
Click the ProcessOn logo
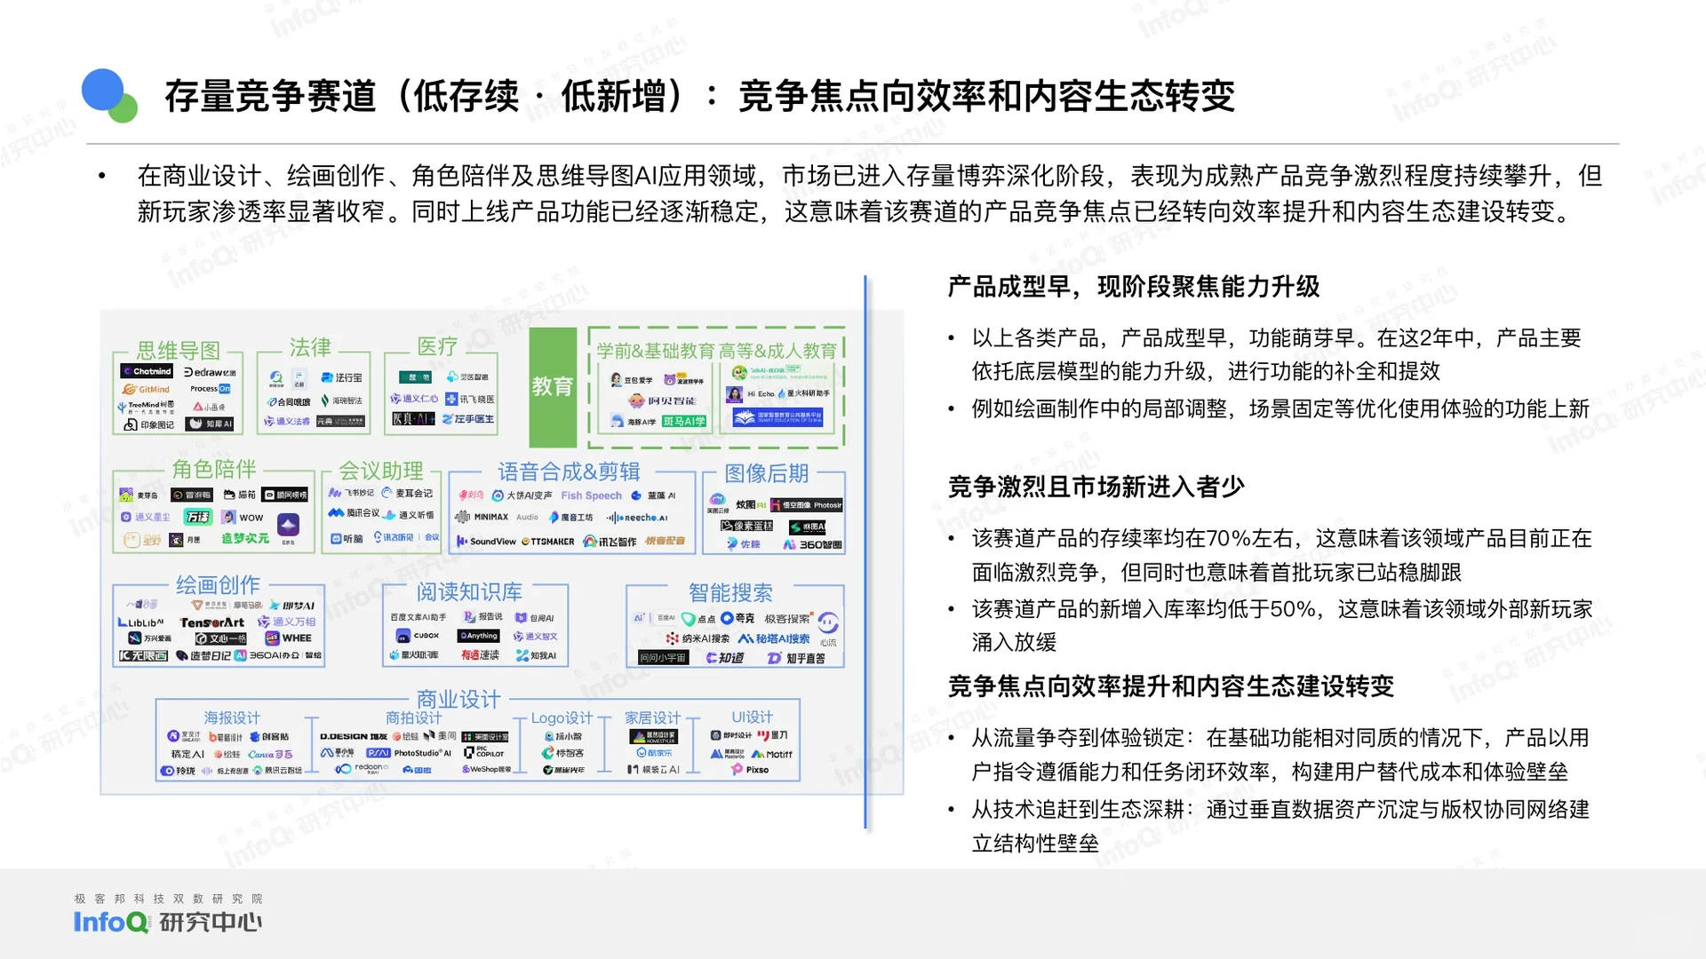(x=211, y=389)
